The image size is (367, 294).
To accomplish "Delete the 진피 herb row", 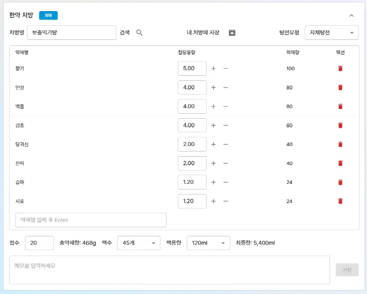I will tap(340, 163).
